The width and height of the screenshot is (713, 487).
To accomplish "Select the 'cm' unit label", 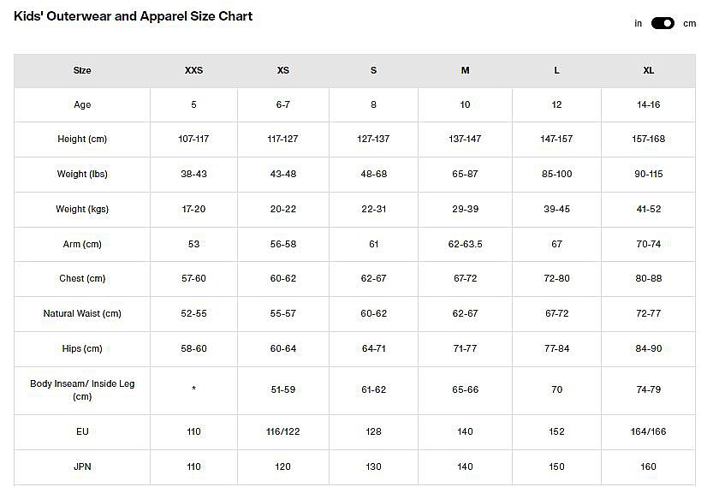I will tap(689, 23).
